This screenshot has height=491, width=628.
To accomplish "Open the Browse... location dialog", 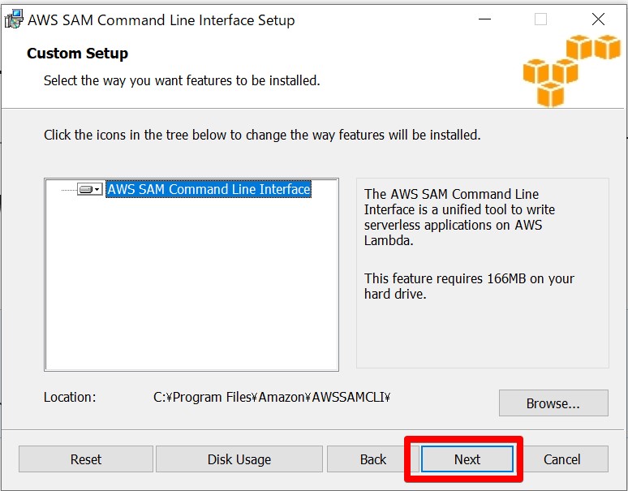I will (x=553, y=403).
